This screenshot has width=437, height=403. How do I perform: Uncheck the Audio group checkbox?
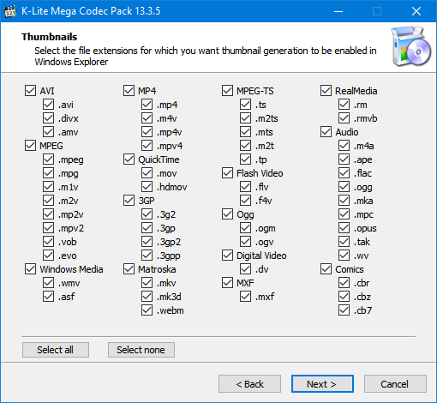click(326, 132)
